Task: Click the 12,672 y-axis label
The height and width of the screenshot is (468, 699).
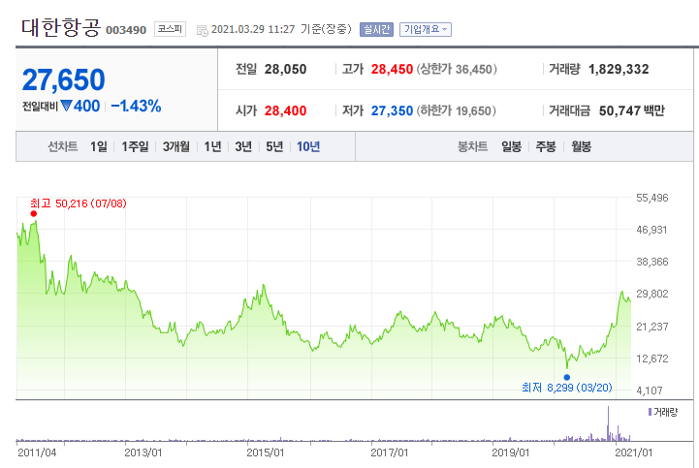Action: pos(652,359)
